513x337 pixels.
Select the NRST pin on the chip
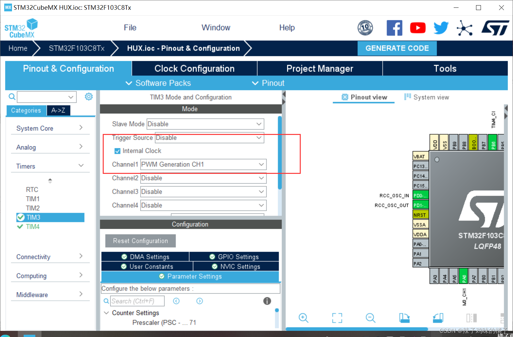421,215
